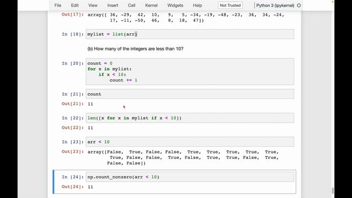The height and width of the screenshot is (198, 352).
Task: Select the list comprehension cell In [22]
Action: click(x=190, y=118)
